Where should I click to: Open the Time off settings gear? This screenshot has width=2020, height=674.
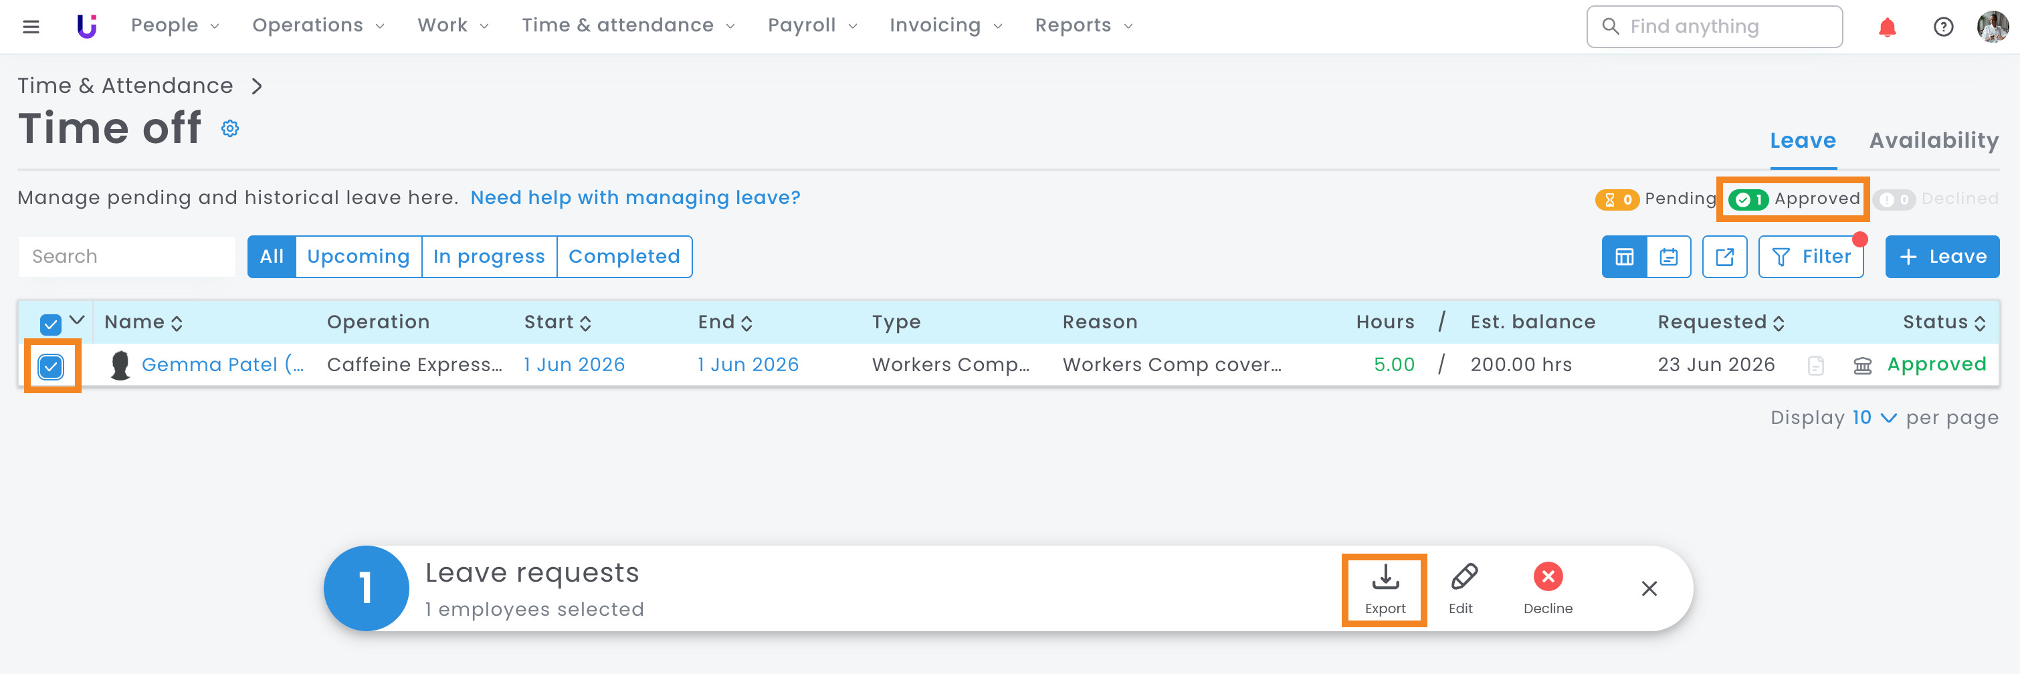230,128
